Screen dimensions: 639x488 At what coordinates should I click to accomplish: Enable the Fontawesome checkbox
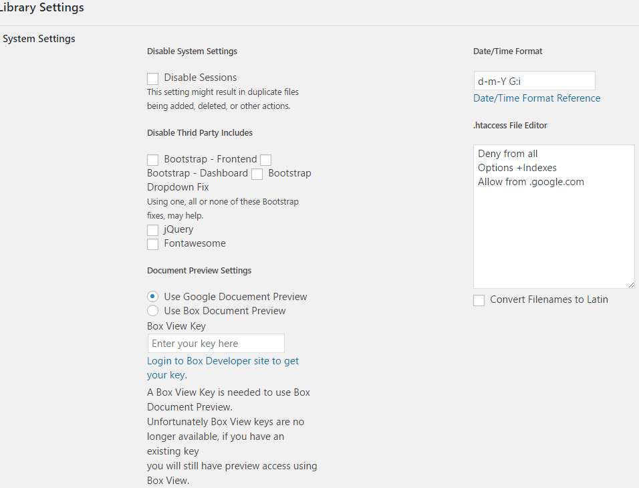[153, 244]
